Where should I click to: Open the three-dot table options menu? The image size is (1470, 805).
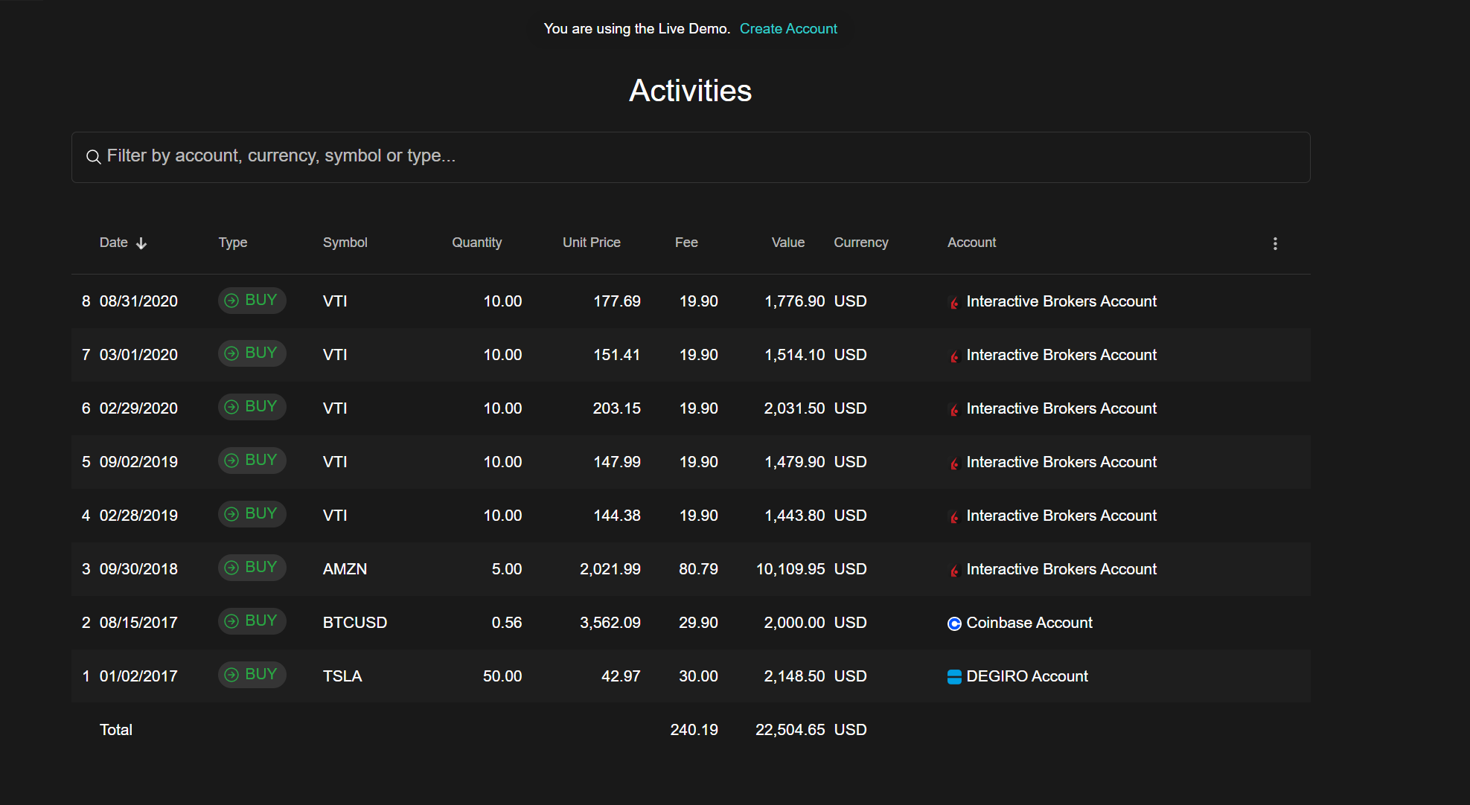tap(1274, 243)
